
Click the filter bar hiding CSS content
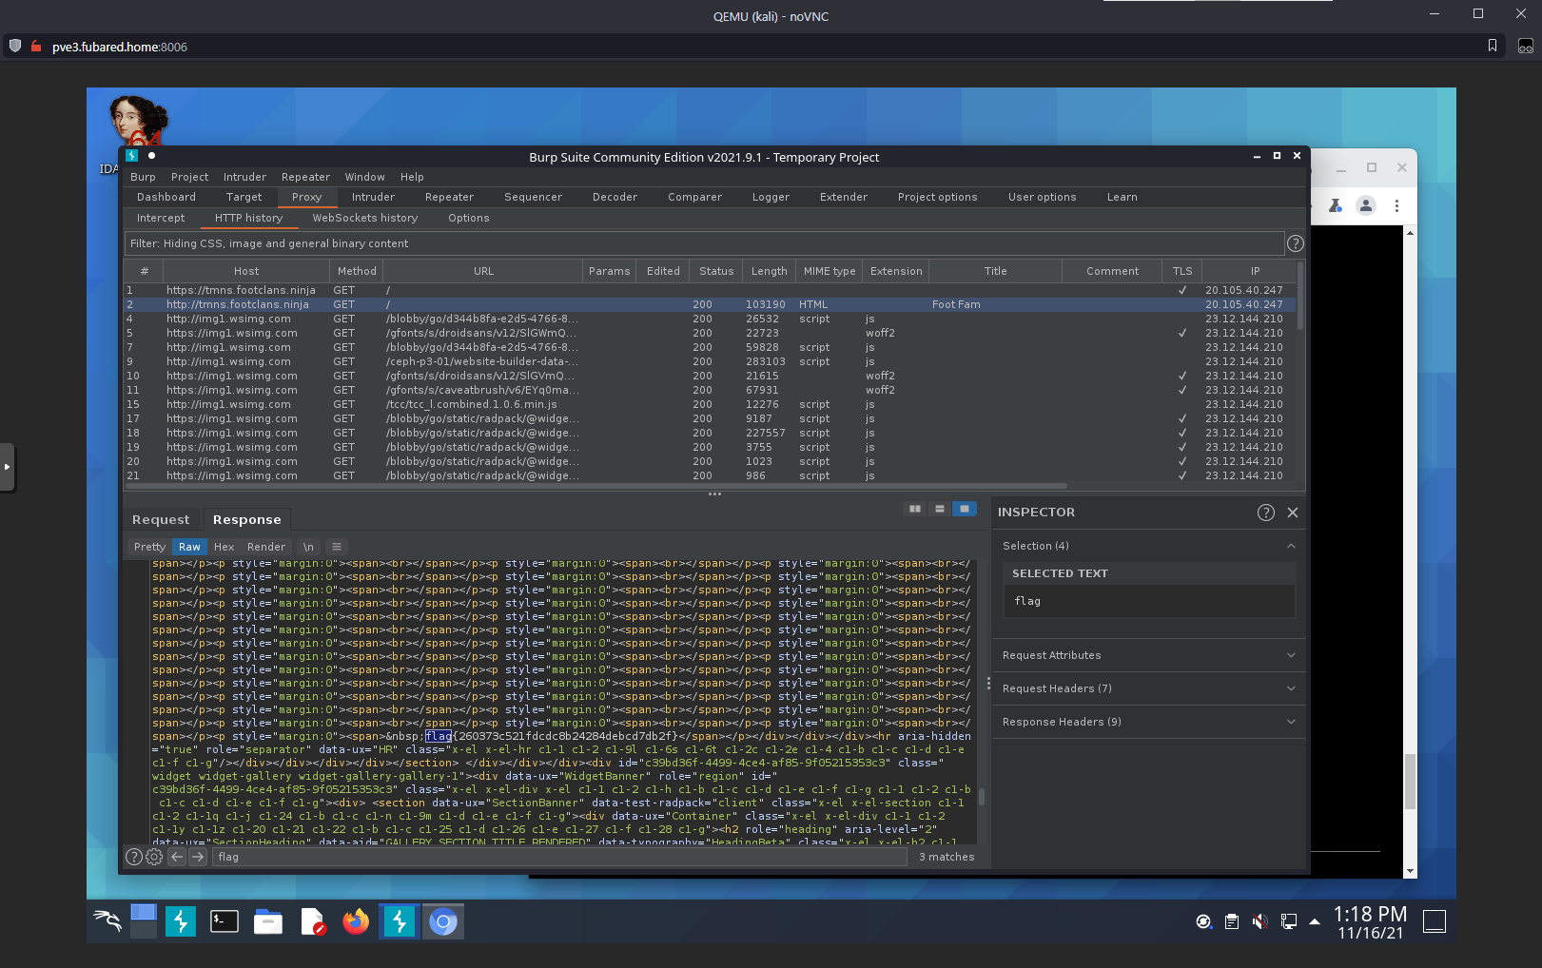pos(704,243)
